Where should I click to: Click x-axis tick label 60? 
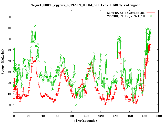57,116
